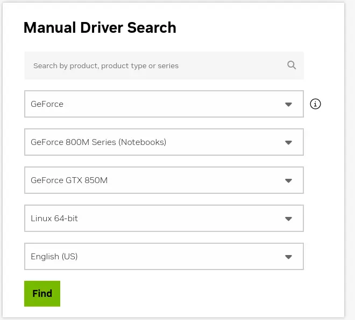The width and height of the screenshot is (355, 320).
Task: Click the arrow on English (US) dropdown
Action: (288, 257)
